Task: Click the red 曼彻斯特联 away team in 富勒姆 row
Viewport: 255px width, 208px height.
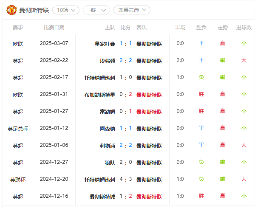Action: point(149,112)
